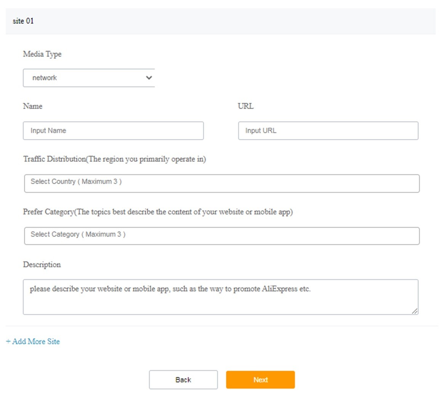The image size is (445, 395).
Task: Focus the Input URL text field
Action: tap(328, 131)
